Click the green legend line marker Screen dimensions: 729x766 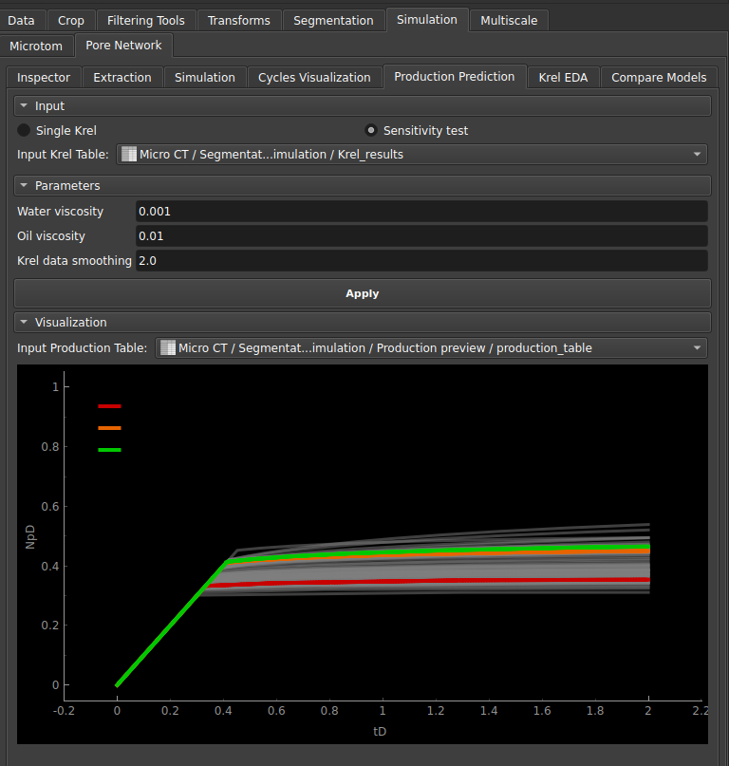pyautogui.click(x=109, y=450)
